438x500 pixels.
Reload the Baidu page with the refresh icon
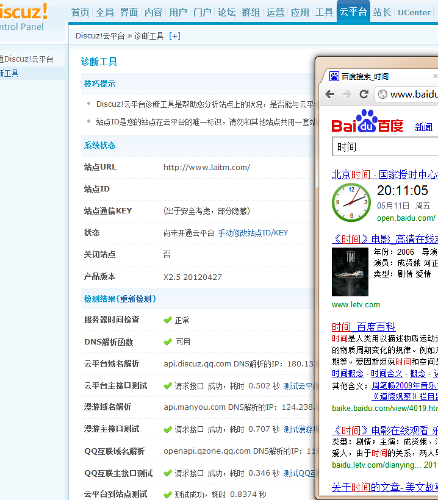click(x=364, y=94)
